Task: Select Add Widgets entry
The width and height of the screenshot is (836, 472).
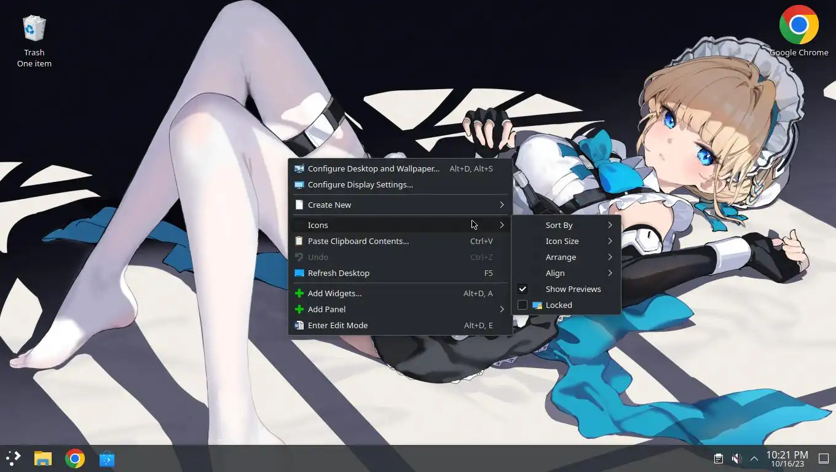Action: click(x=400, y=293)
